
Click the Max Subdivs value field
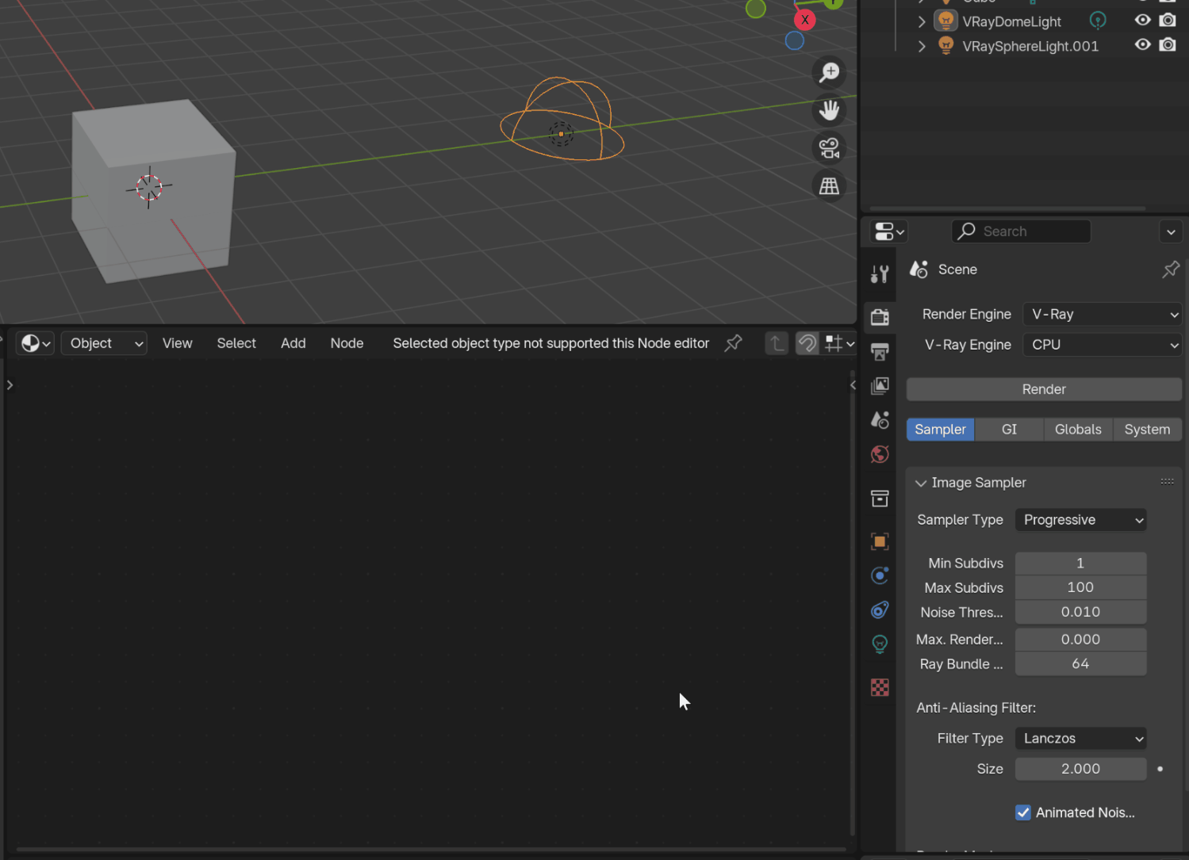(1080, 587)
